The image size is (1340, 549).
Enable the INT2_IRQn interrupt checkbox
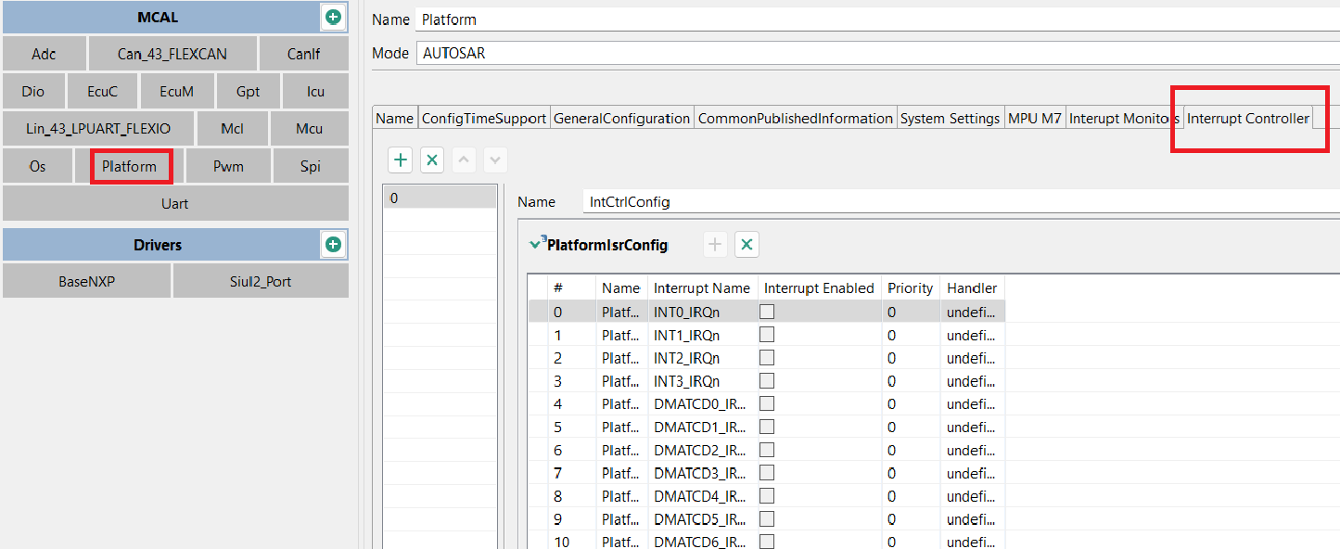[x=767, y=358]
